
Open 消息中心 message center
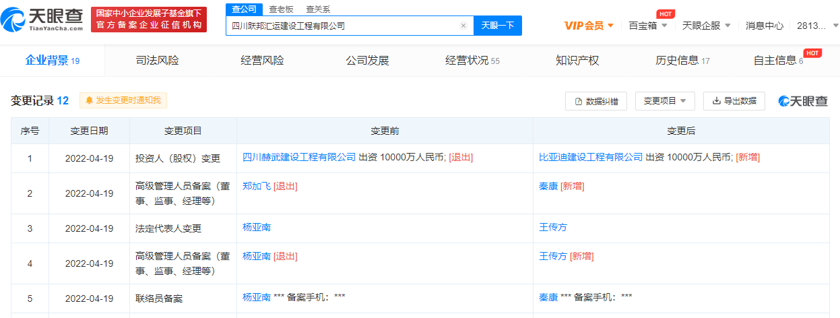[x=764, y=26]
